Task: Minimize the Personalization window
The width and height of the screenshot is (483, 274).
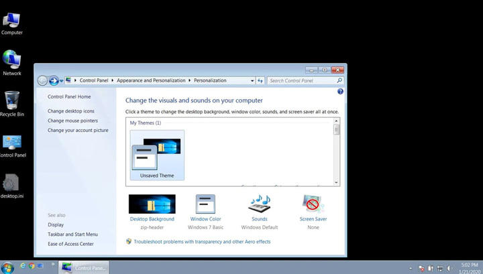Action: [x=311, y=70]
